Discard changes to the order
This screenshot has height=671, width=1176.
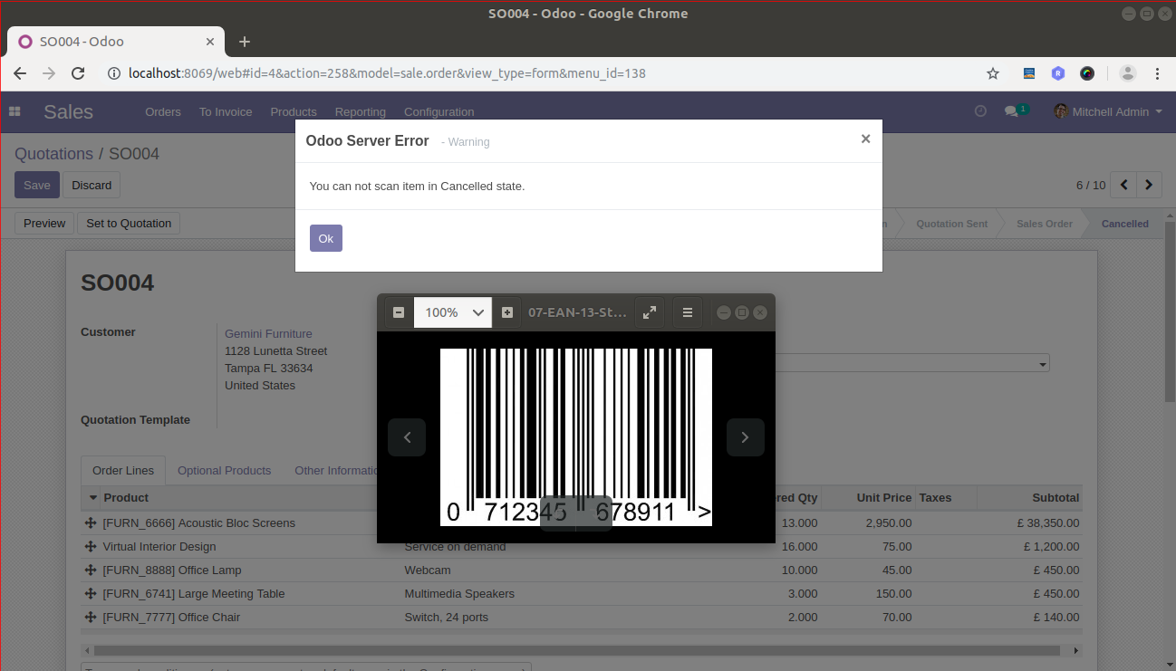click(x=92, y=185)
